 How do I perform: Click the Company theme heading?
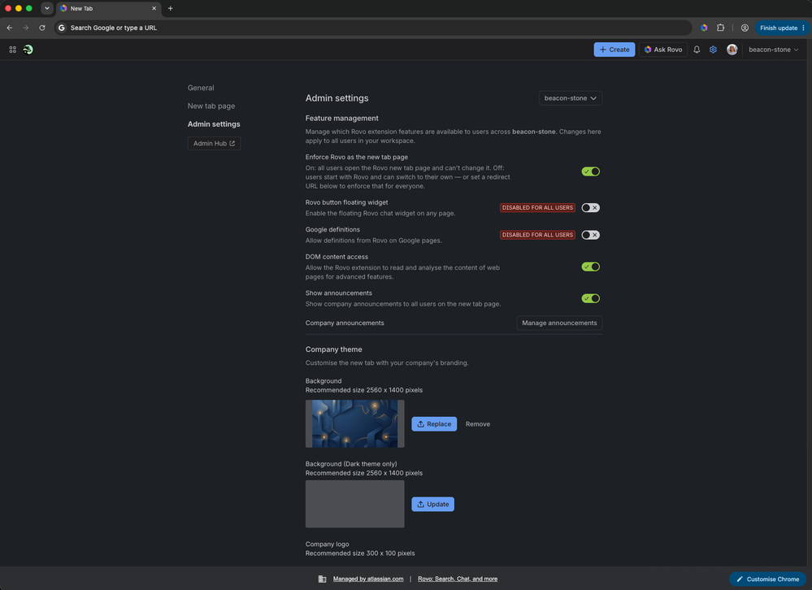tap(333, 350)
